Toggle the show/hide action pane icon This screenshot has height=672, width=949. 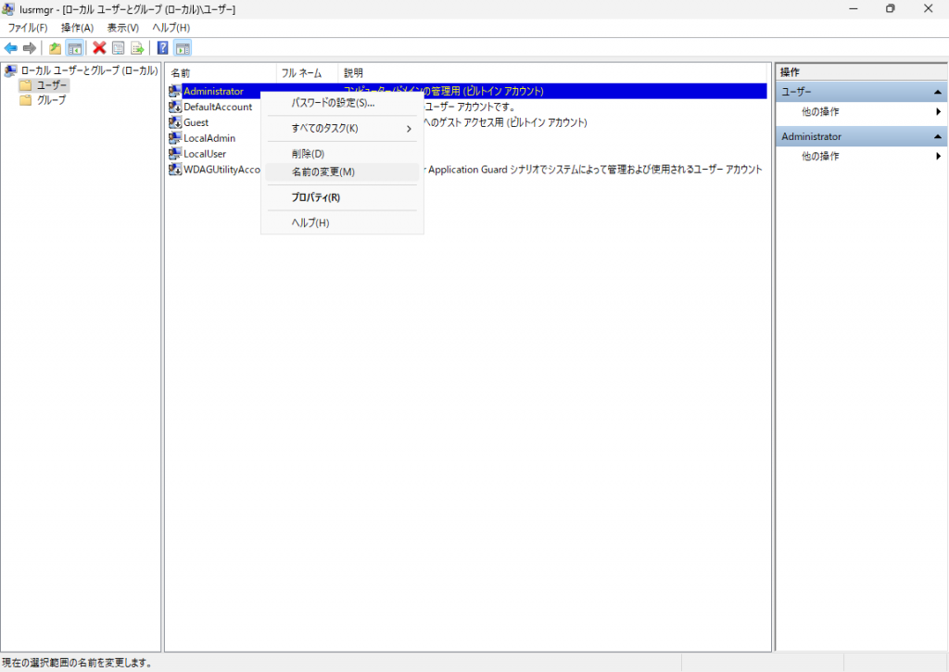[183, 48]
